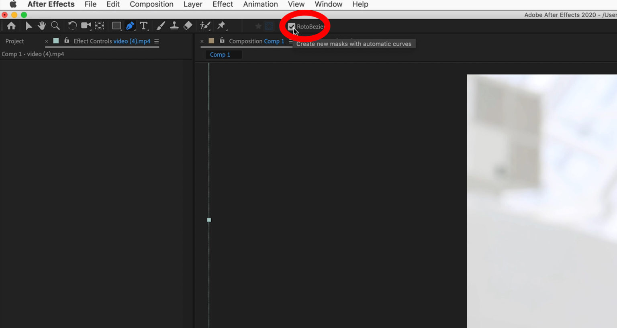Unlock the Composition panel lock icon
Viewport: 617px width, 328px height.
tap(222, 41)
